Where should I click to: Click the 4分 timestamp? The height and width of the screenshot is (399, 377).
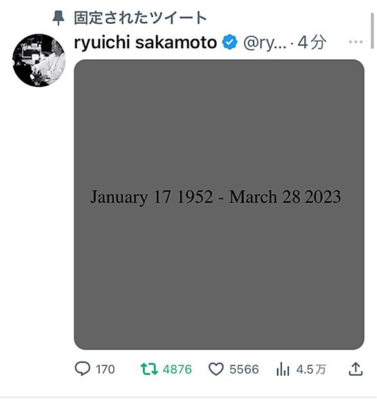pos(312,42)
